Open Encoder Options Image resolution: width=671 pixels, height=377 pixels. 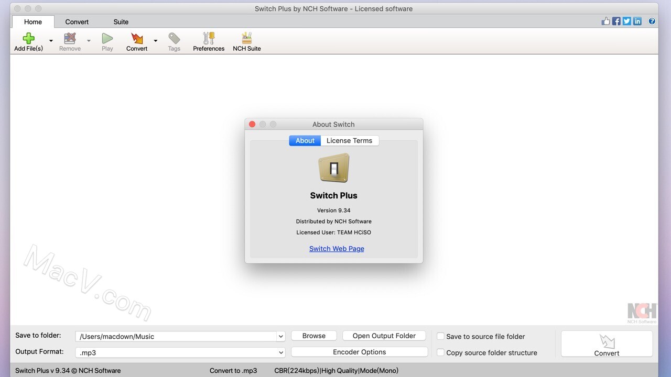pyautogui.click(x=360, y=352)
